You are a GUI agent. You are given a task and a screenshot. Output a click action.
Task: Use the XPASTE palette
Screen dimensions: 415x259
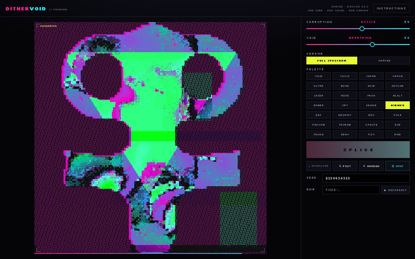tap(371, 125)
